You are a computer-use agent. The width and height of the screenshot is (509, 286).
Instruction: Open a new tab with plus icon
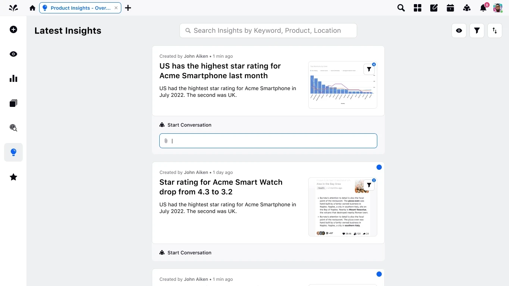128,8
